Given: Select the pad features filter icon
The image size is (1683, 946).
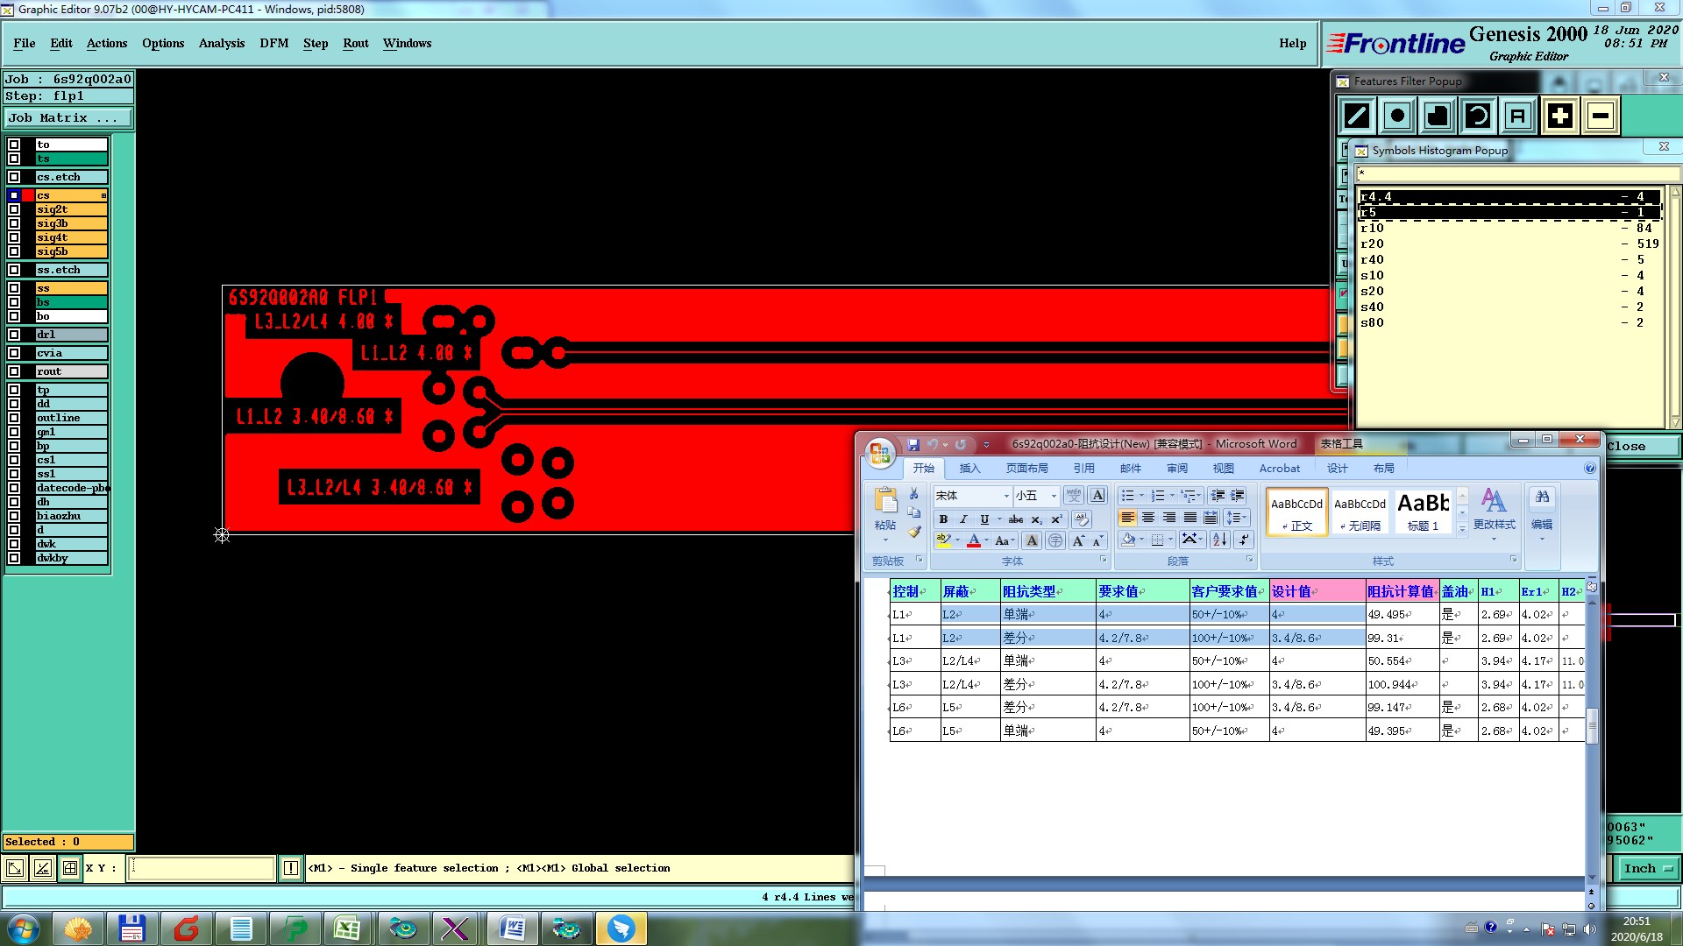Looking at the screenshot, I should point(1397,116).
